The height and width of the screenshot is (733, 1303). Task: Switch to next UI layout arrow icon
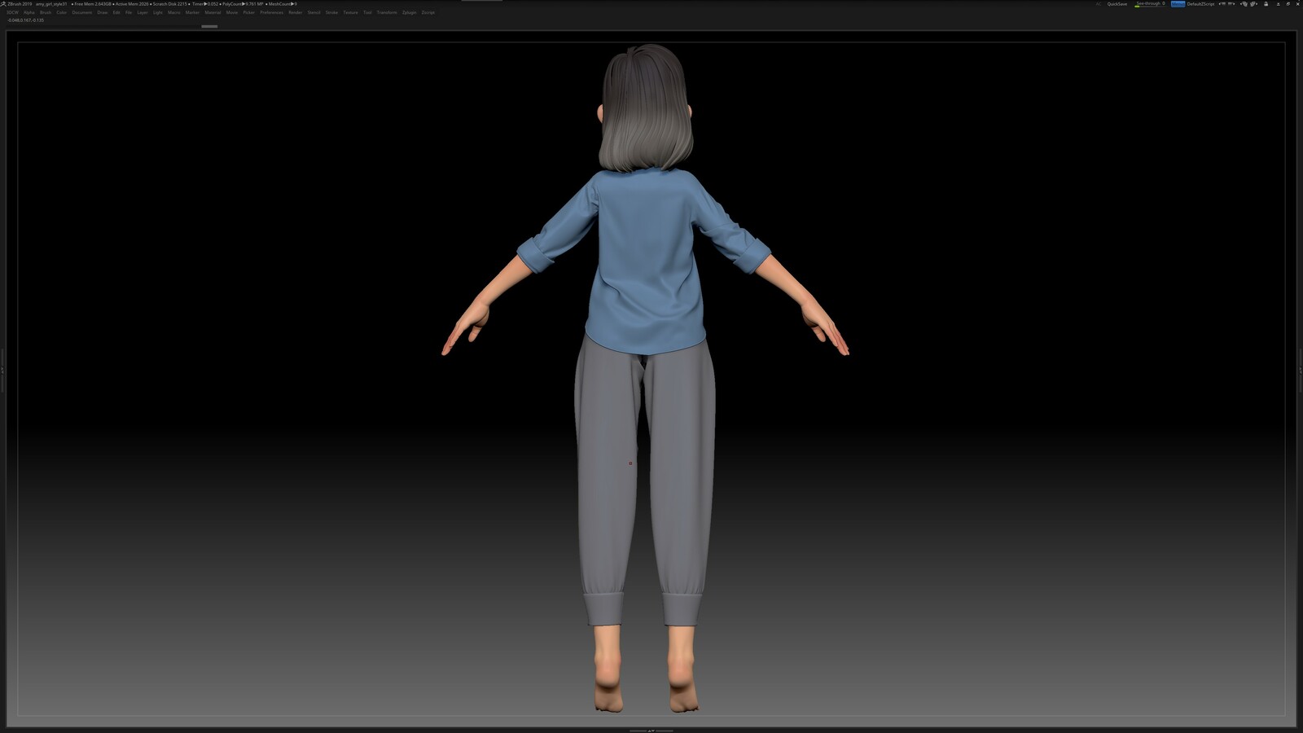click(1231, 4)
